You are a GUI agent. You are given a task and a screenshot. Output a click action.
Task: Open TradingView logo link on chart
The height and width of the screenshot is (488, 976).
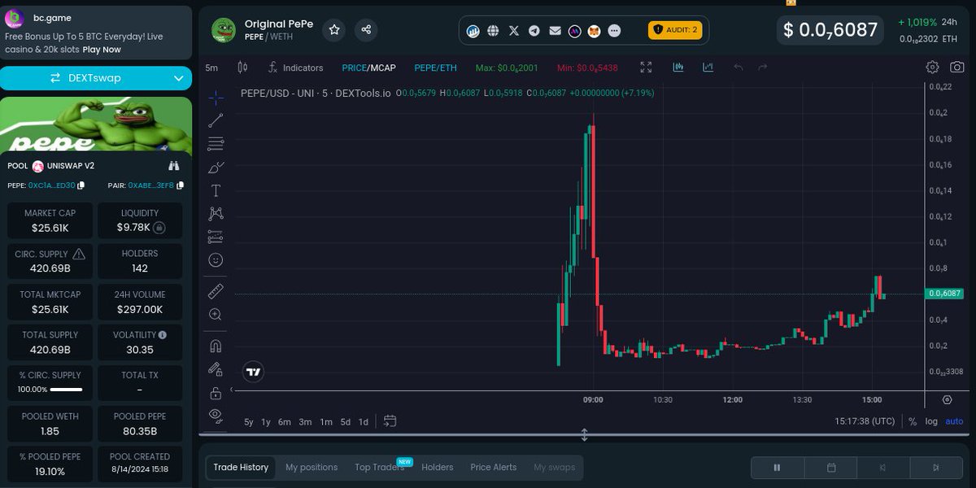point(254,372)
